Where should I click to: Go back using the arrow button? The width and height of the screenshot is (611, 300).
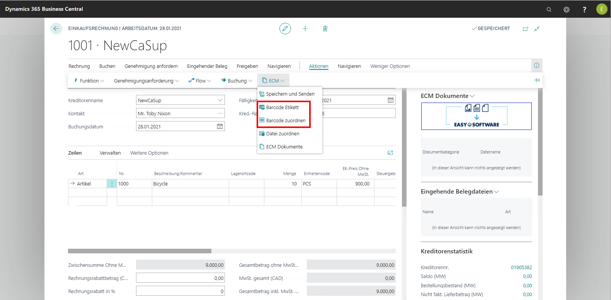coord(56,29)
